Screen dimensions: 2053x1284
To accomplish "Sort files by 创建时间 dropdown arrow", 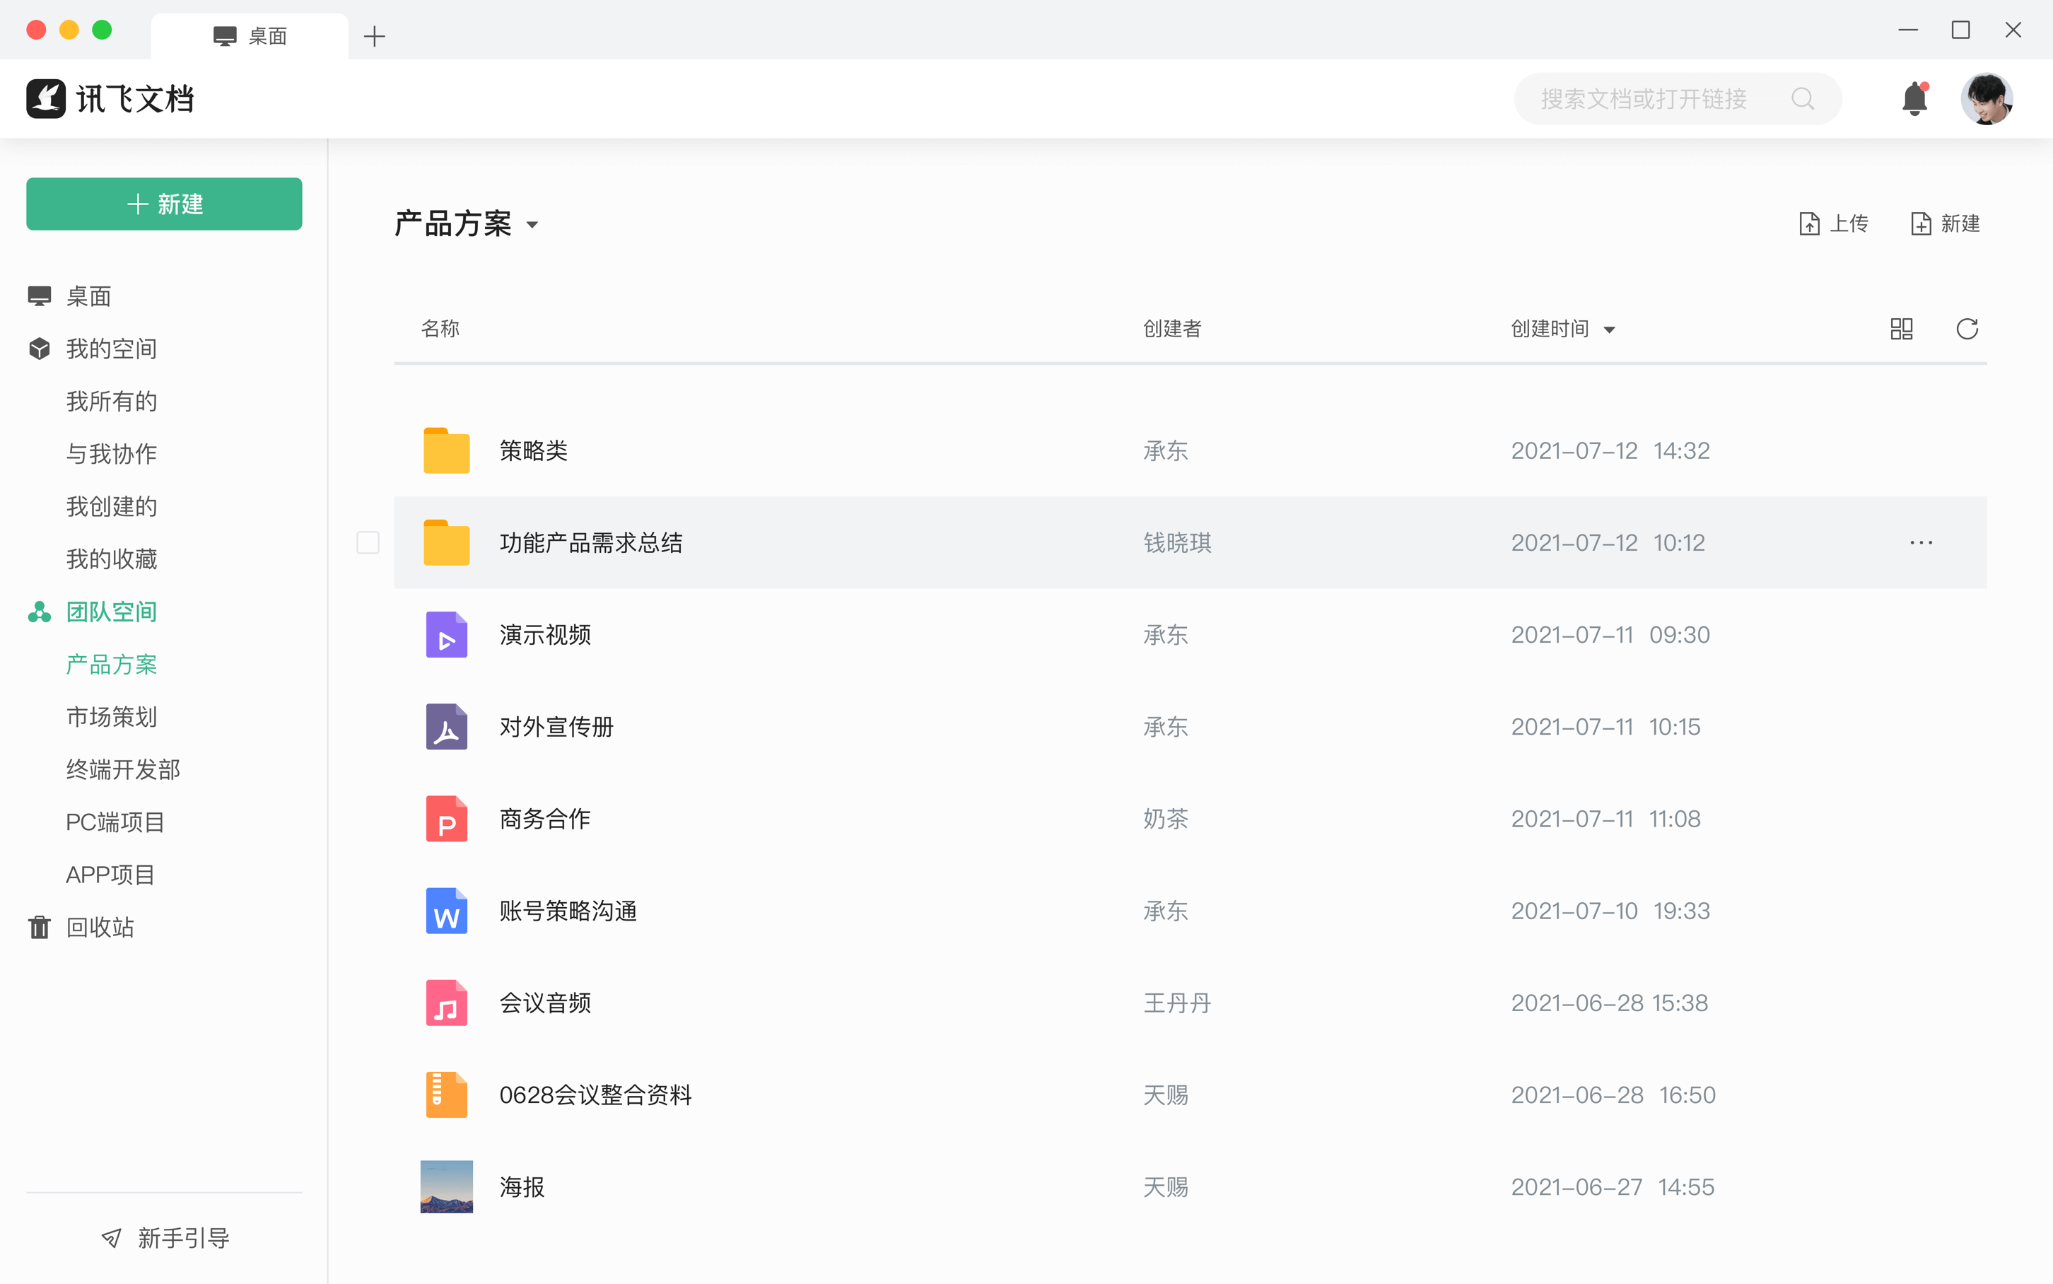I will [1610, 329].
